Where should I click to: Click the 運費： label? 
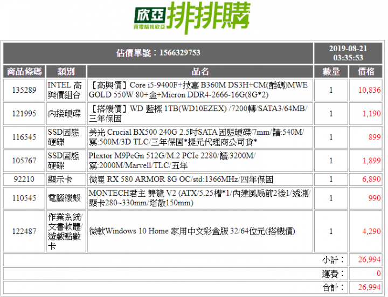[333, 273]
